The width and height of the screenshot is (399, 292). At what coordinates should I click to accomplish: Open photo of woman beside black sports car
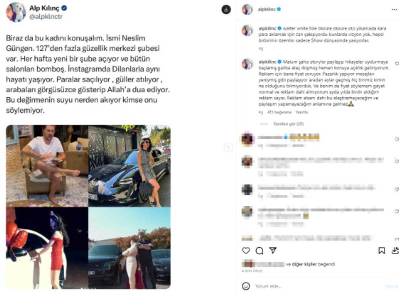click(130, 166)
